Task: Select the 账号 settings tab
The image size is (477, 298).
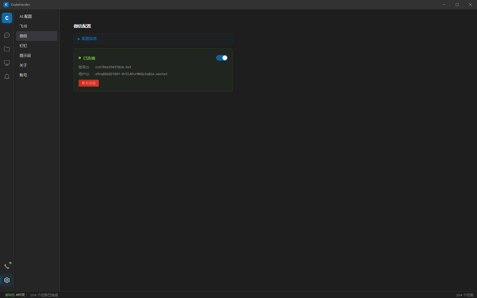Action: pyautogui.click(x=37, y=75)
